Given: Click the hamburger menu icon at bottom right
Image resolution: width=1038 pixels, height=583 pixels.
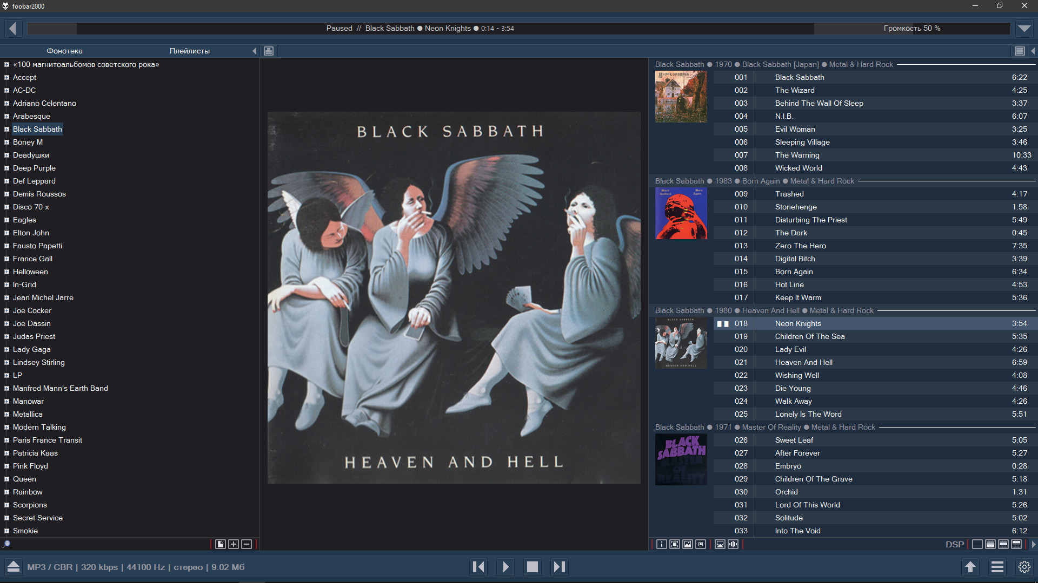Looking at the screenshot, I should pyautogui.click(x=997, y=567).
